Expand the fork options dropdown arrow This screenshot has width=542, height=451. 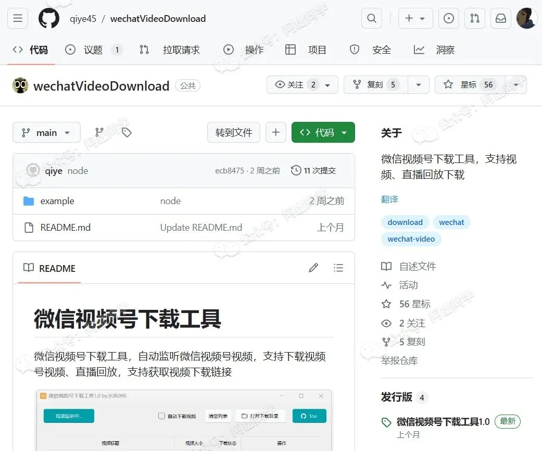419,85
